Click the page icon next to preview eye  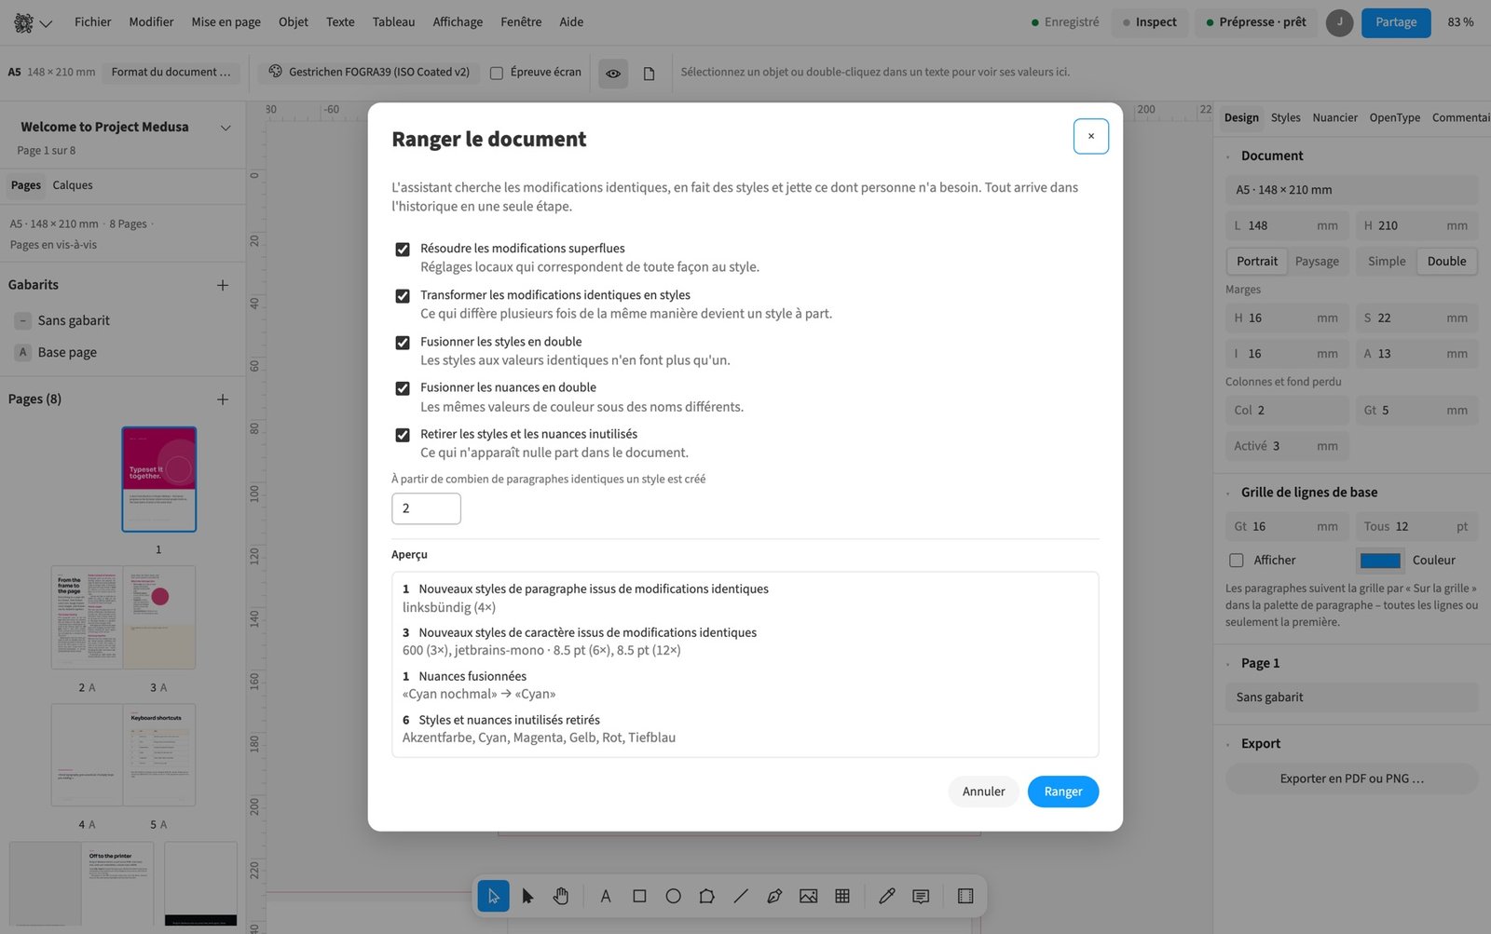(650, 73)
